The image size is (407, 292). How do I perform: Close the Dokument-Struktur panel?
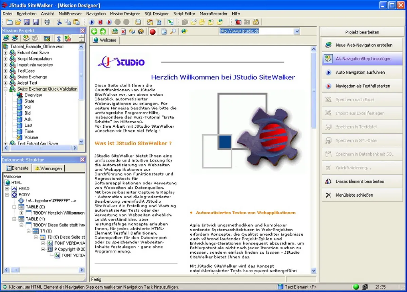[82, 160]
